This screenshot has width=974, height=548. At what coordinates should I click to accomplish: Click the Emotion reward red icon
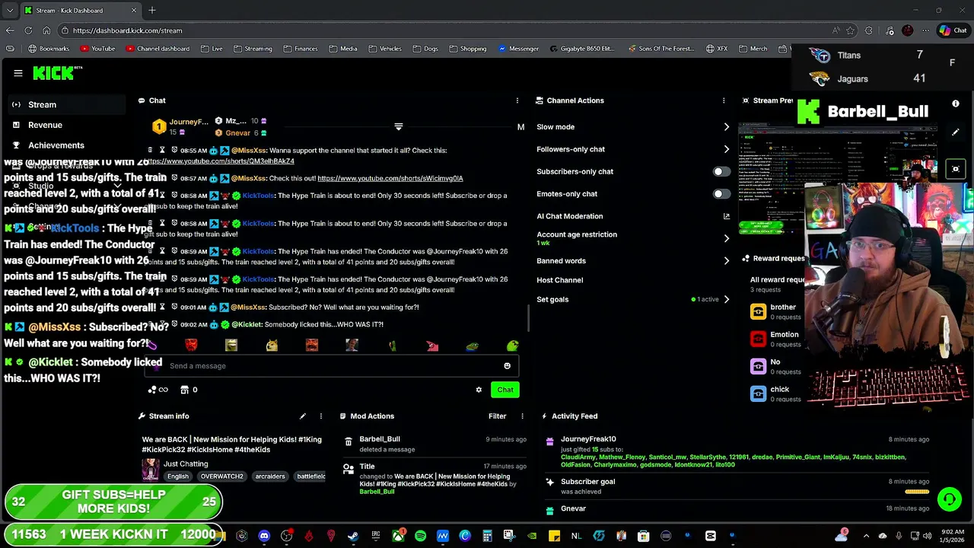point(758,339)
